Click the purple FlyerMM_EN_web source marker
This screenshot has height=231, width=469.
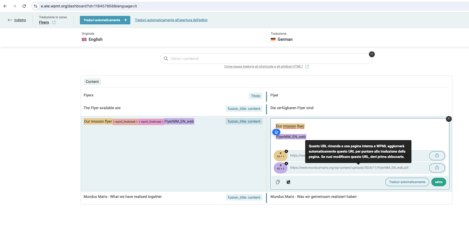[179, 121]
